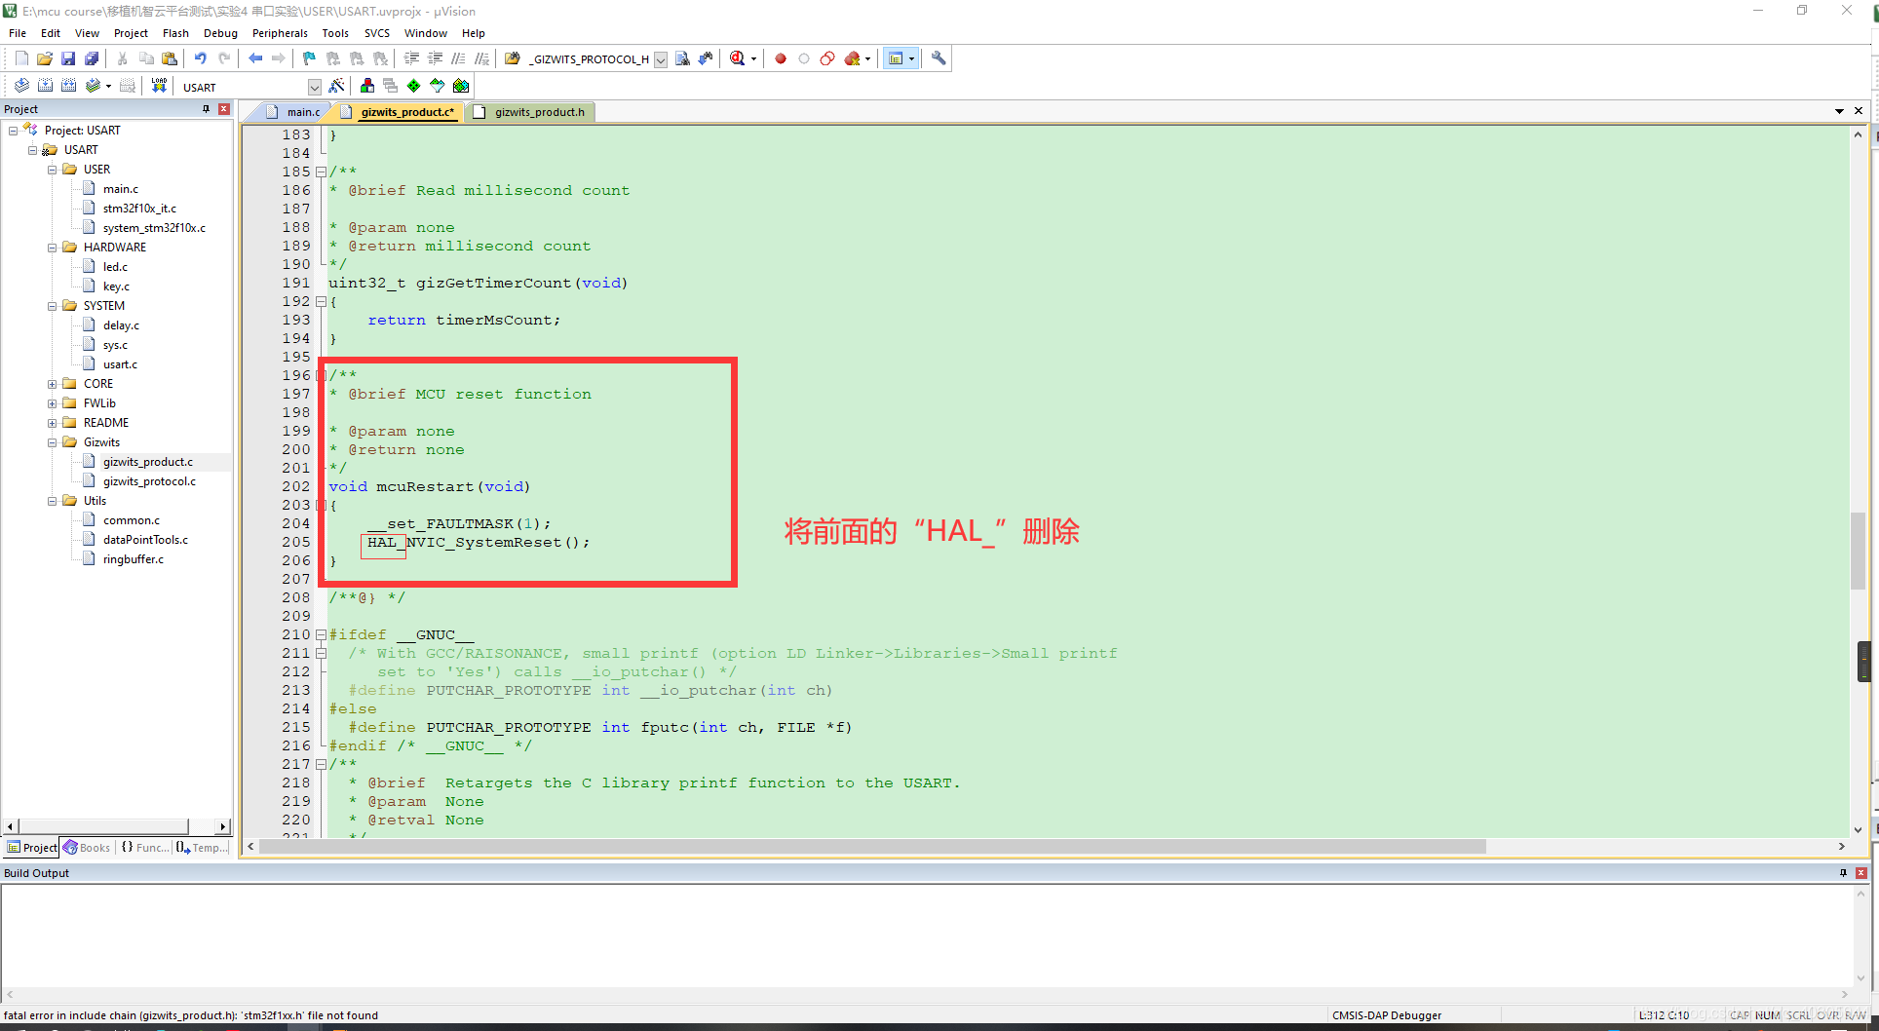Disable all breakpoints icon

827,58
